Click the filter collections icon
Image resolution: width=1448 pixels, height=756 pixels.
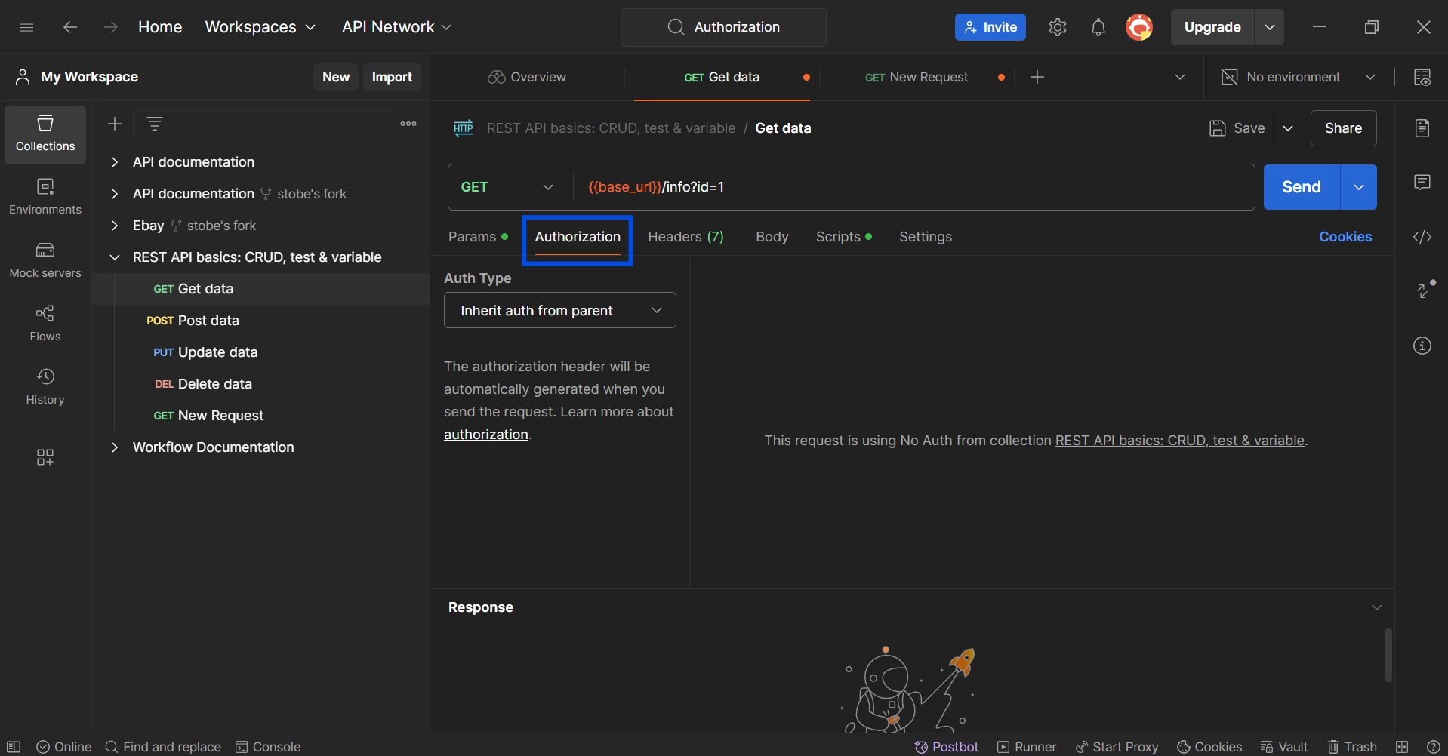click(155, 124)
